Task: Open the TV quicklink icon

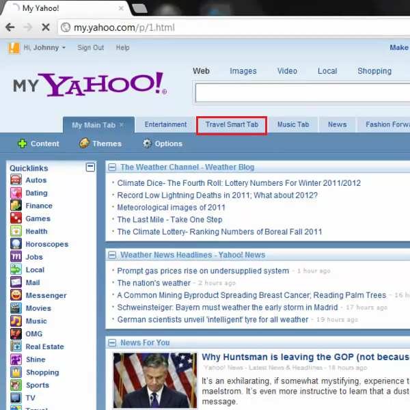Action: (x=16, y=398)
